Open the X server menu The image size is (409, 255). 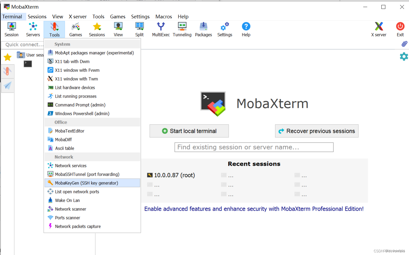[x=78, y=17]
